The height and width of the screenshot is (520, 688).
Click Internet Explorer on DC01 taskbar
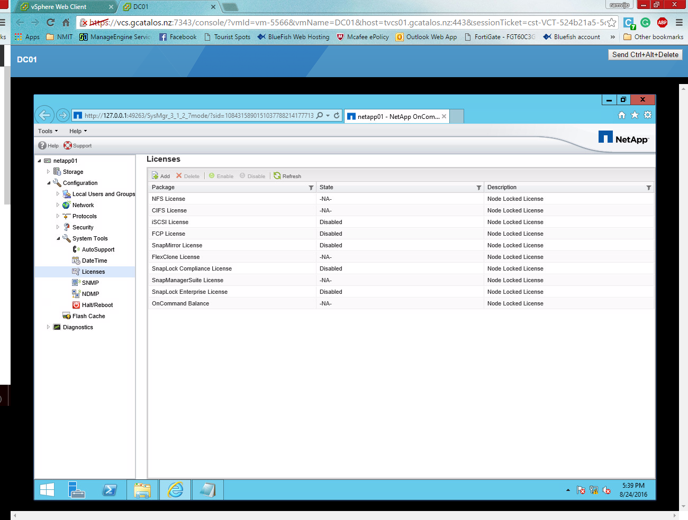[175, 490]
